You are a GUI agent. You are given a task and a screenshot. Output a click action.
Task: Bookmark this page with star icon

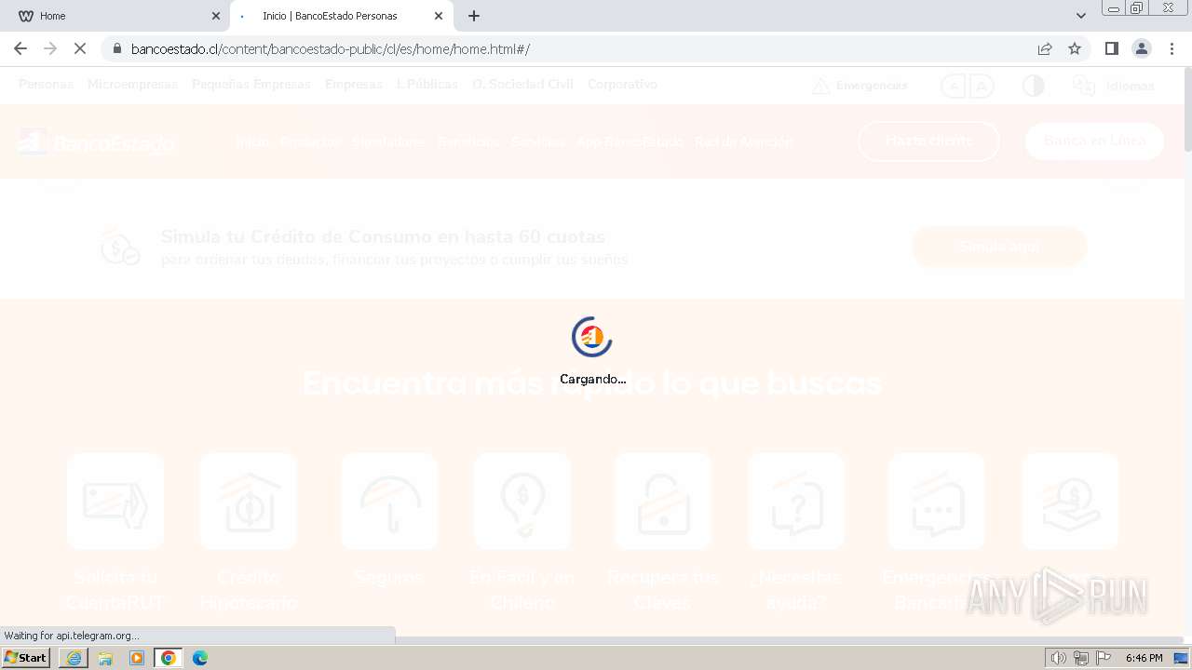1075,48
